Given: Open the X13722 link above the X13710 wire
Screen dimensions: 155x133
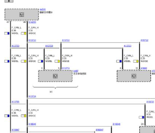Looking at the screenshot, I should 66,40.
